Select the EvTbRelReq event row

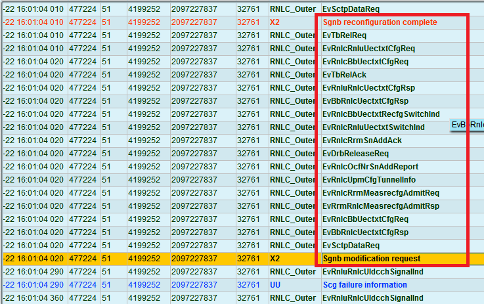[344, 35]
